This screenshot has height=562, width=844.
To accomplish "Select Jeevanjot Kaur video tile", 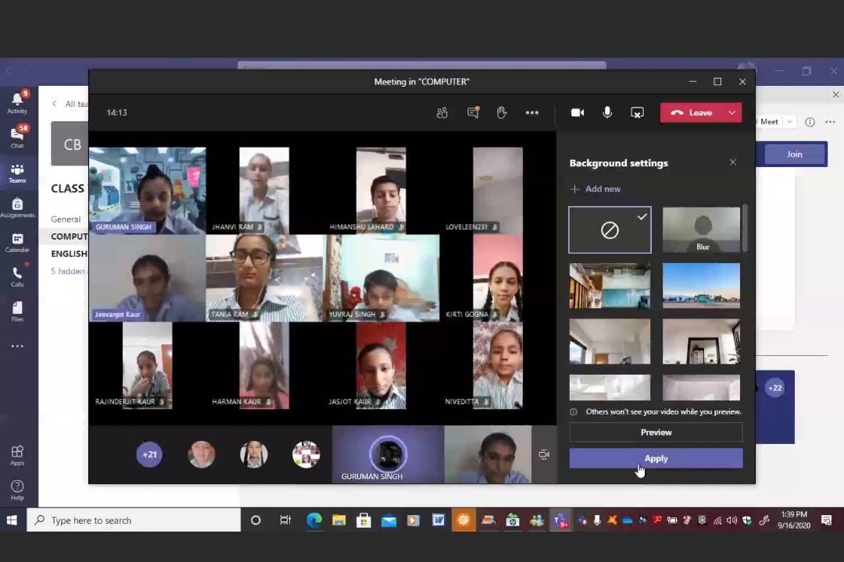I will pos(148,278).
